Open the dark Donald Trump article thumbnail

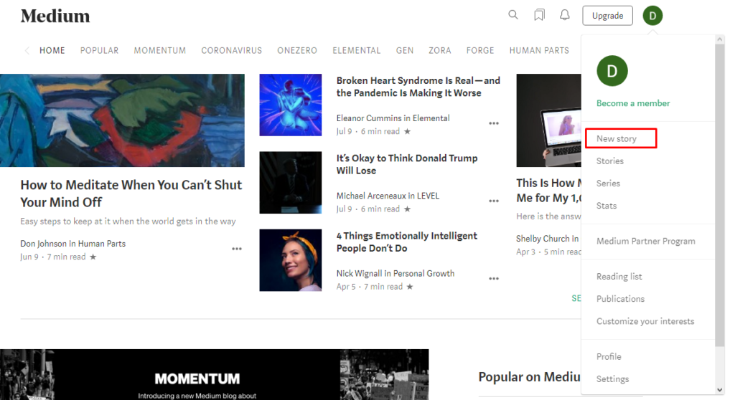point(291,183)
